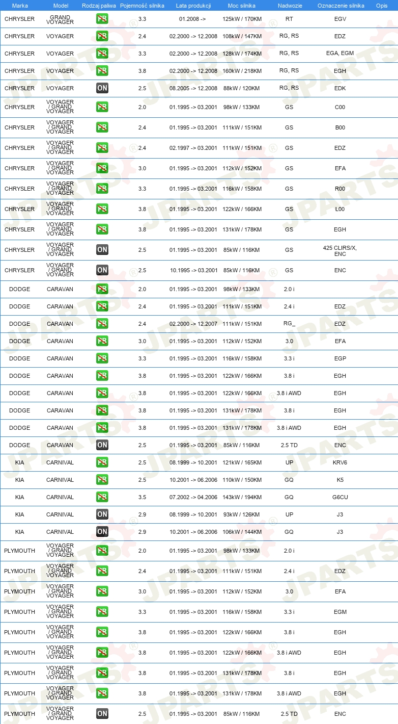Click the ON diesel icon in the EDK row

[x=102, y=88]
